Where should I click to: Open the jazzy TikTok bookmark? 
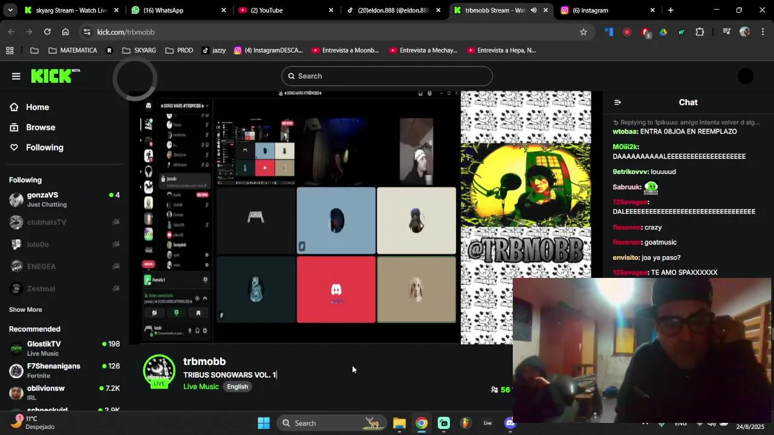(x=213, y=51)
